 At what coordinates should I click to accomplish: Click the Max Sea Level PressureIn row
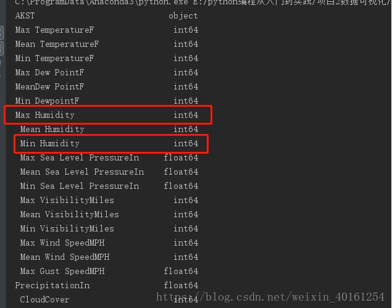[x=79, y=157]
